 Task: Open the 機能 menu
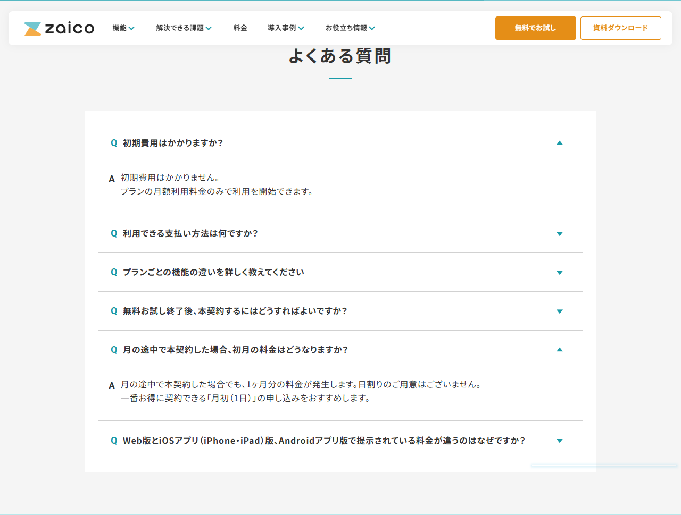click(123, 28)
